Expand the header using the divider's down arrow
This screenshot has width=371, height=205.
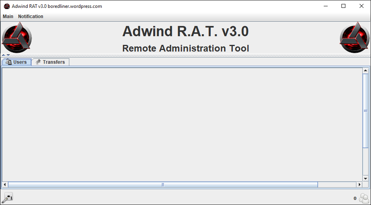click(x=8, y=55)
